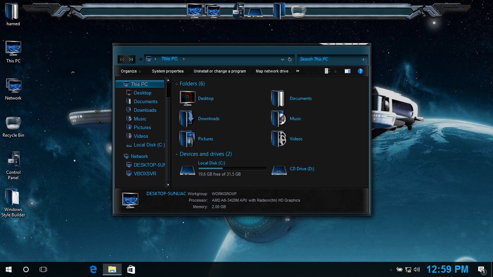Open the Help question mark icon

[360, 71]
